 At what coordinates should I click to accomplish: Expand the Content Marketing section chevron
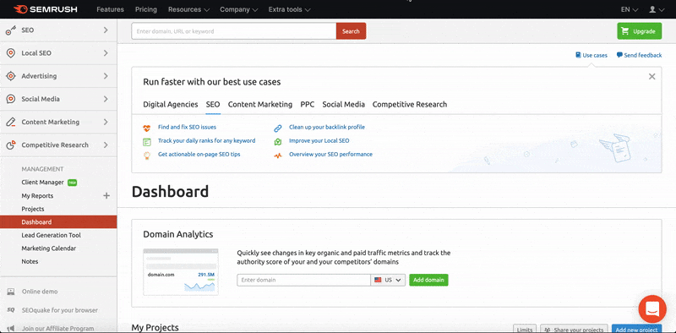(x=106, y=122)
